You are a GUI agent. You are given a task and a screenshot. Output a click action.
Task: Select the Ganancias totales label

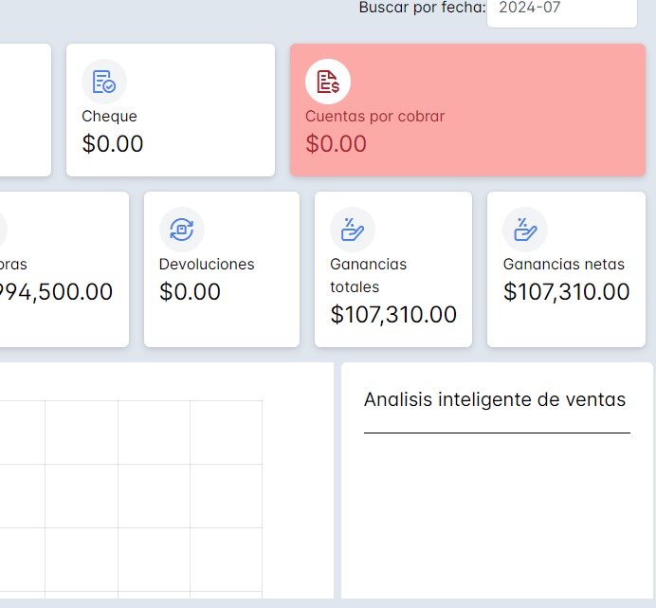pos(368,275)
